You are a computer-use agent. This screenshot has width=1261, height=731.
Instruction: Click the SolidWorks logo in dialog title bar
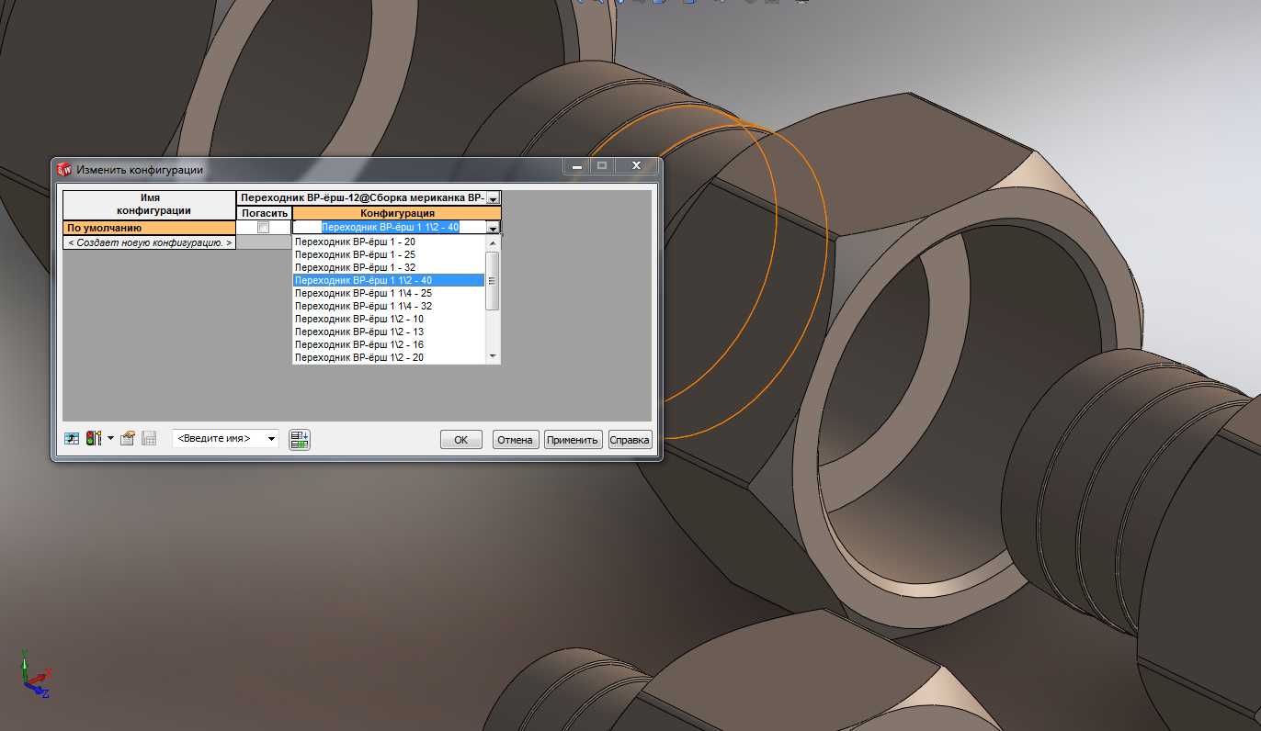[x=64, y=169]
